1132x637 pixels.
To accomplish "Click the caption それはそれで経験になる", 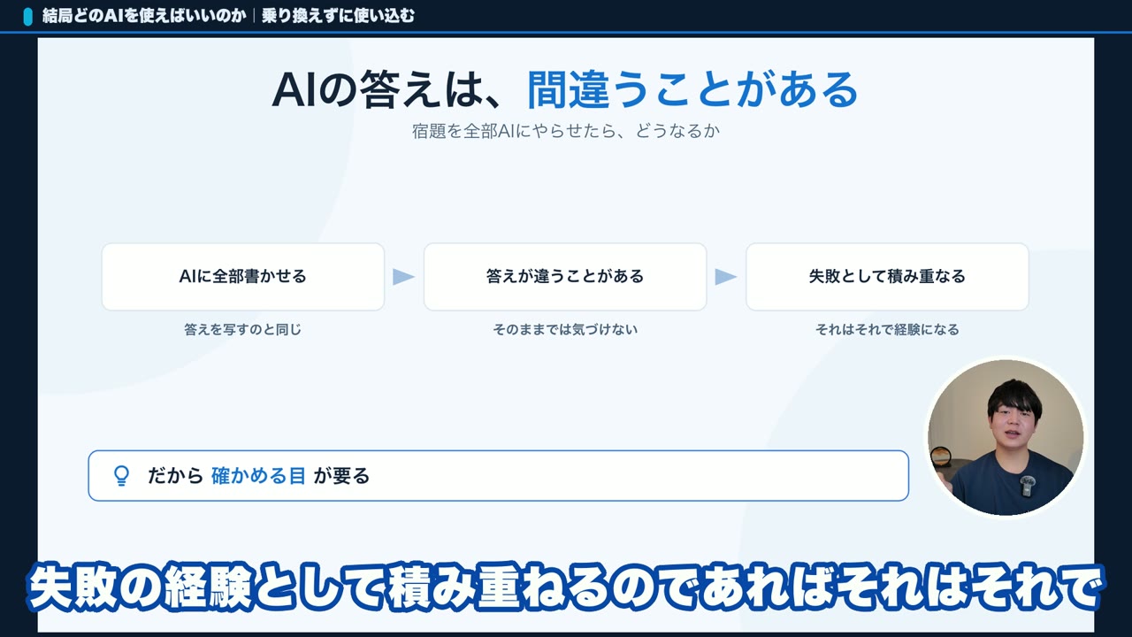I will tap(887, 329).
